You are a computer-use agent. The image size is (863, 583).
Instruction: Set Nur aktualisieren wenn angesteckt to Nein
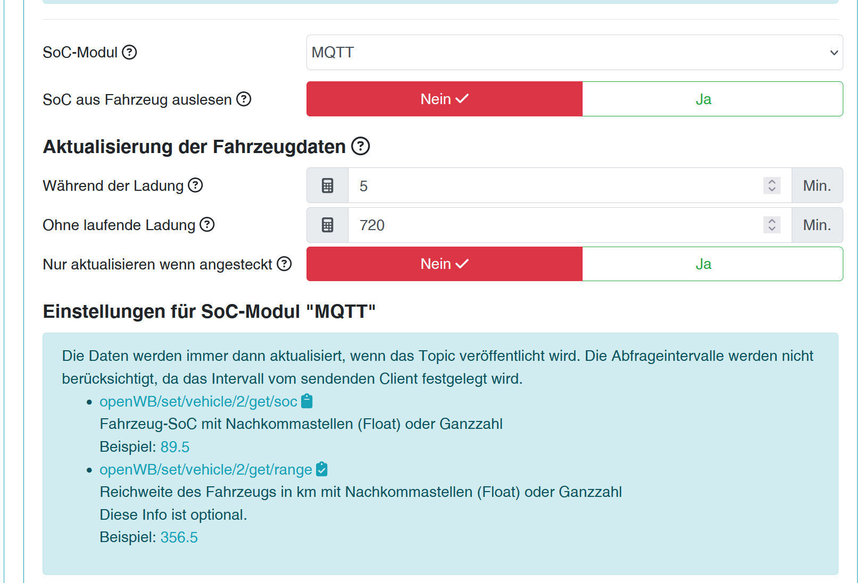445,264
